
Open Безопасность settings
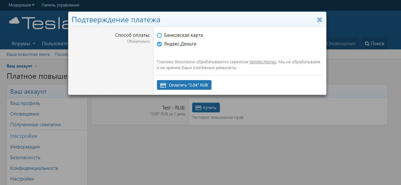pyautogui.click(x=25, y=158)
